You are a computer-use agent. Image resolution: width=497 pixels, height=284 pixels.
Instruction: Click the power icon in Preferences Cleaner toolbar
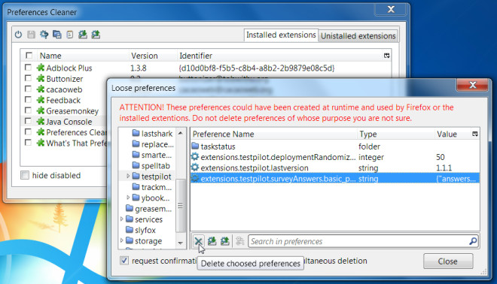point(18,35)
